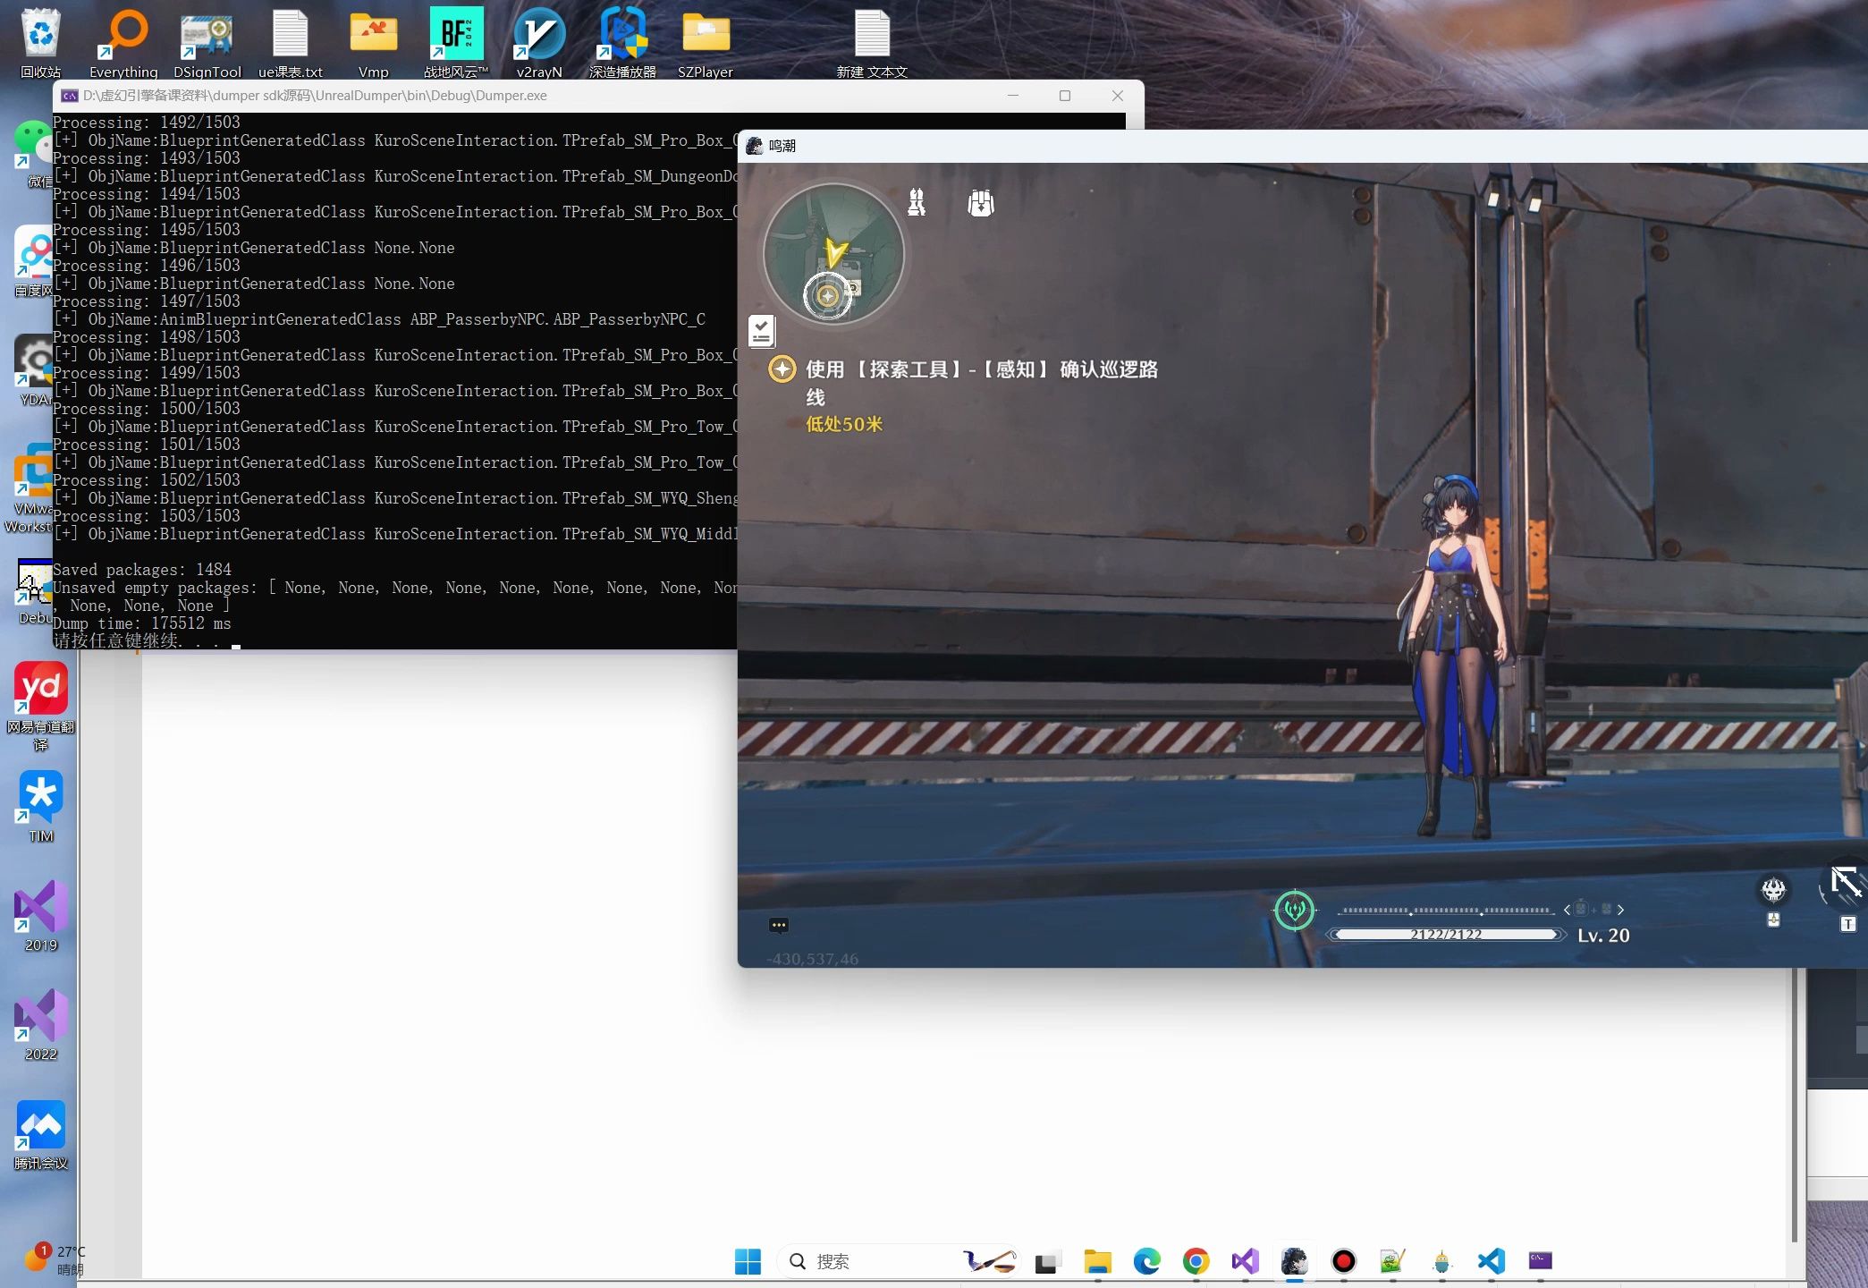Open the SZPlayer folder on desktop

tap(706, 43)
